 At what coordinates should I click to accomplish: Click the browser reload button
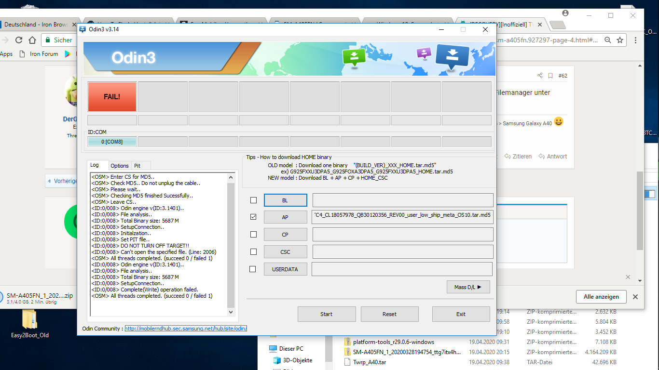coord(19,40)
